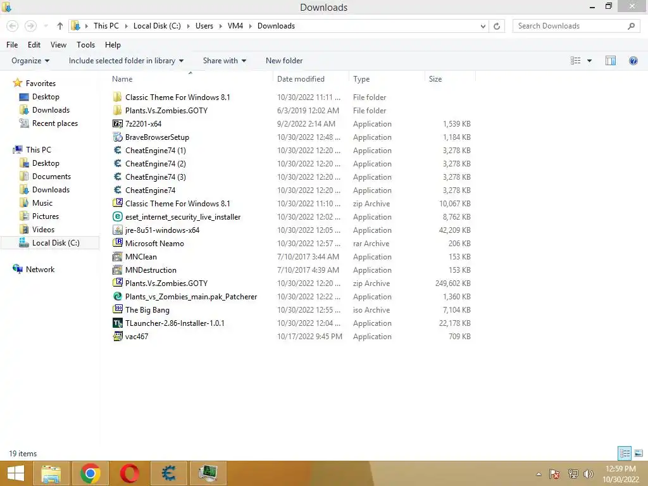Click the Classic Theme For Windows 8.1 zip icon
This screenshot has height=486, width=648.
tap(117, 203)
